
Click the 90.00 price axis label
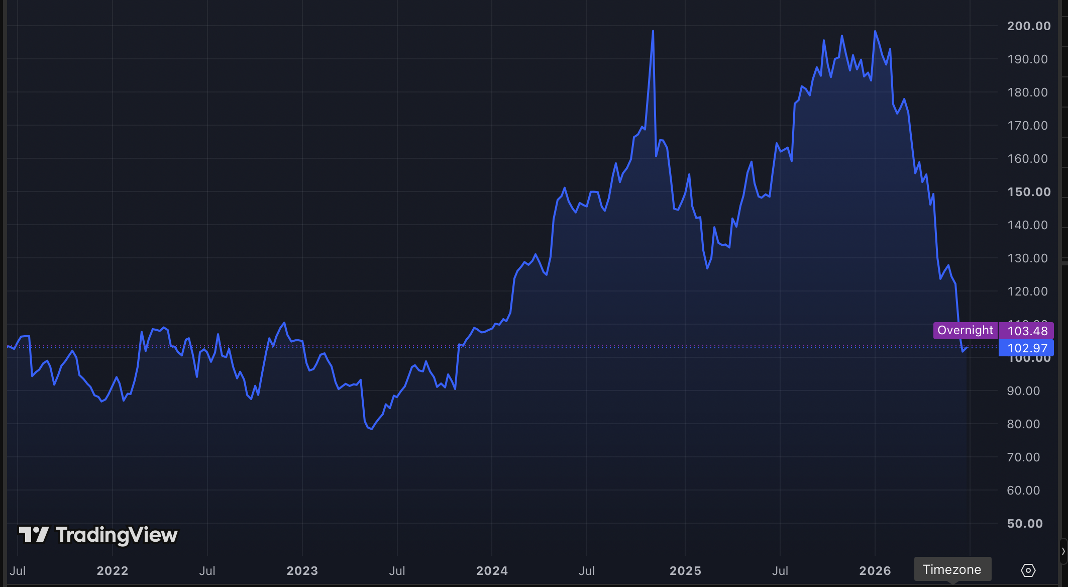[x=1024, y=391]
